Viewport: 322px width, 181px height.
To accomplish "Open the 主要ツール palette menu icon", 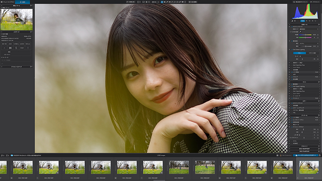I will [319, 25].
